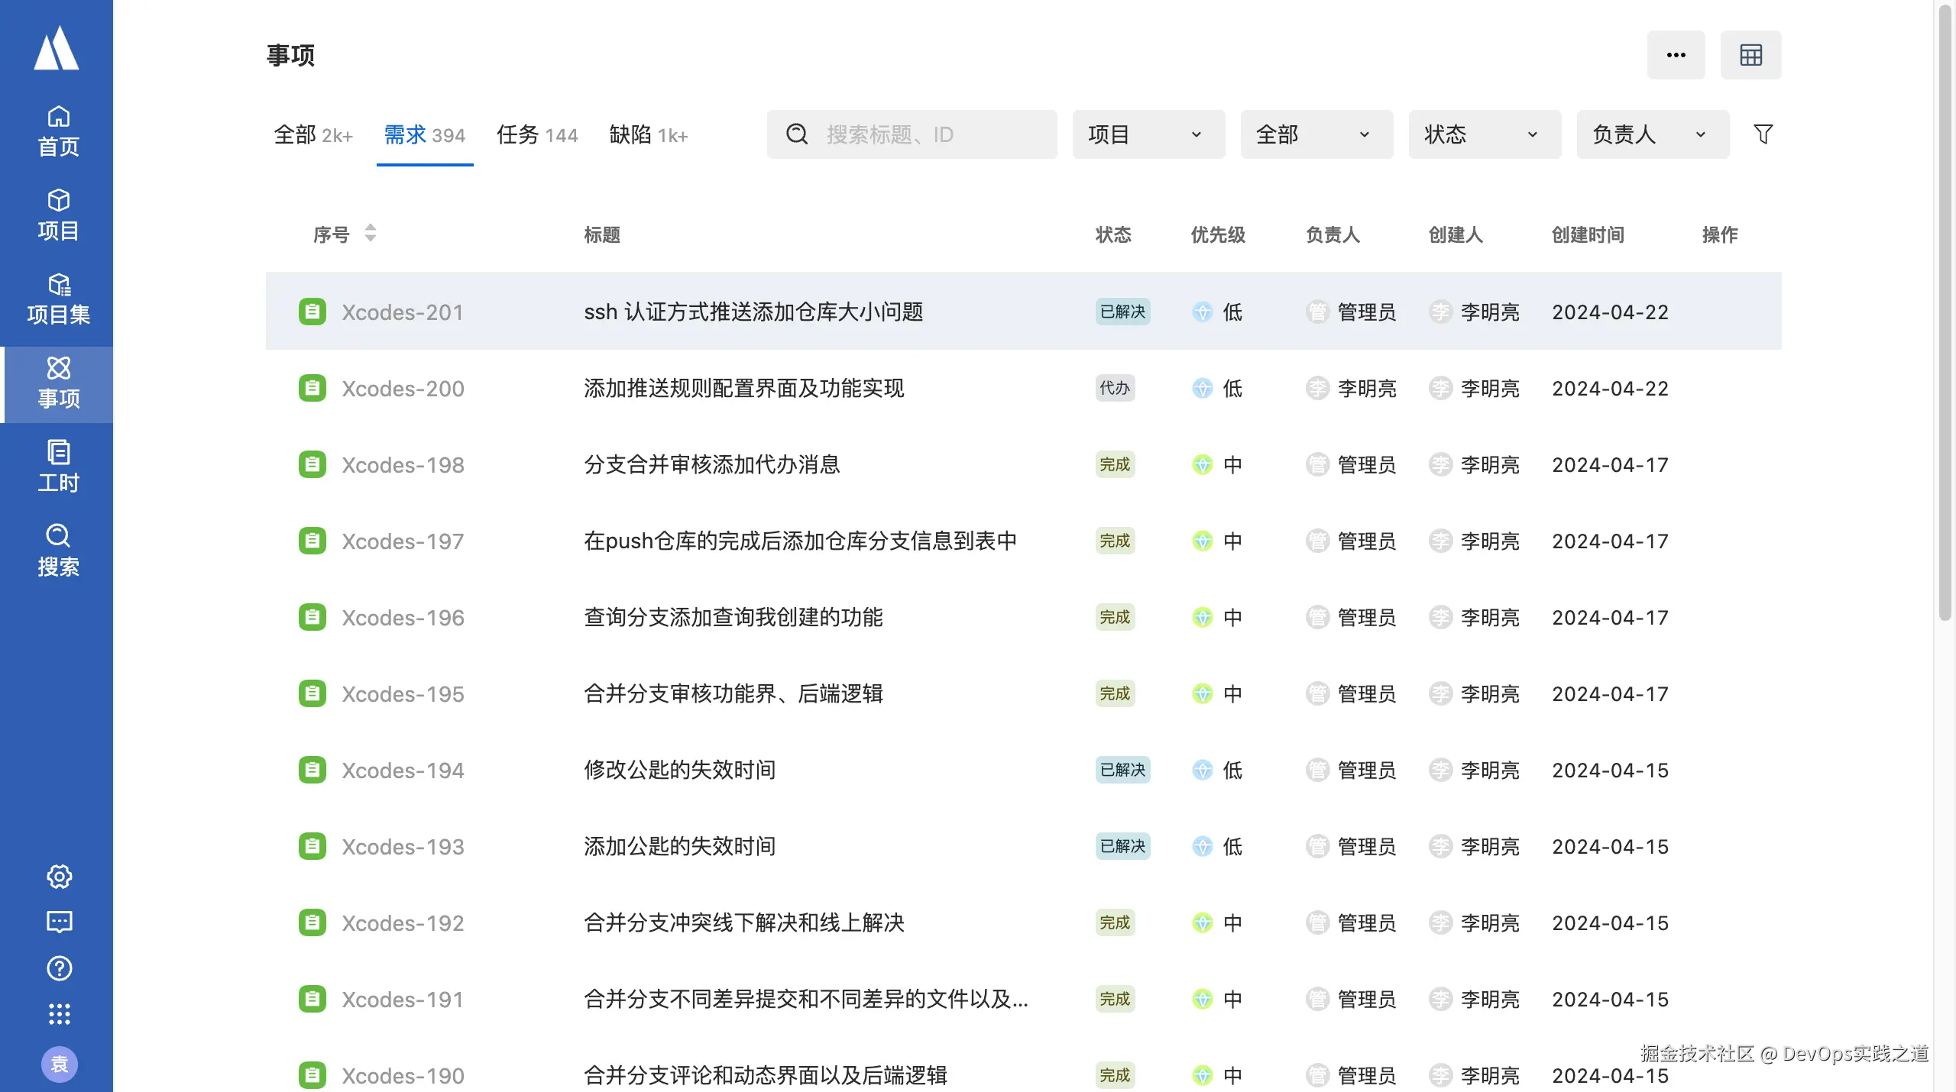Click the help question mark icon
Viewport: 1956px width, 1092px height.
point(59,968)
